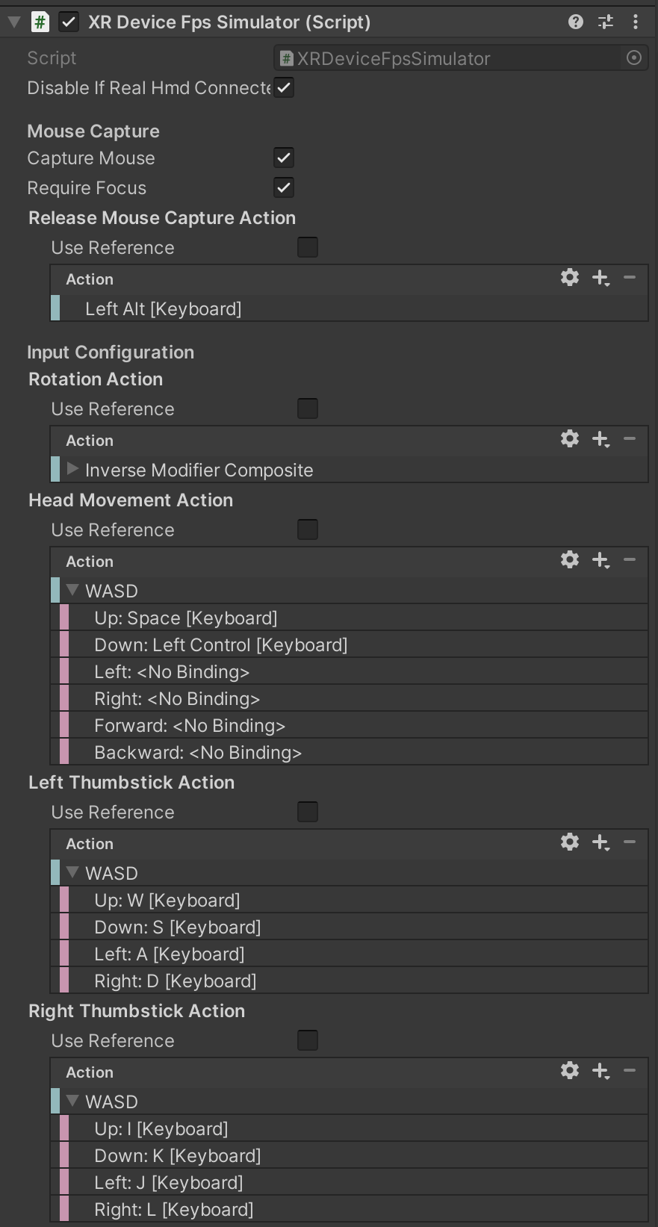Select the Up: Space [Keyboard] binding
The width and height of the screenshot is (658, 1227).
click(x=185, y=618)
